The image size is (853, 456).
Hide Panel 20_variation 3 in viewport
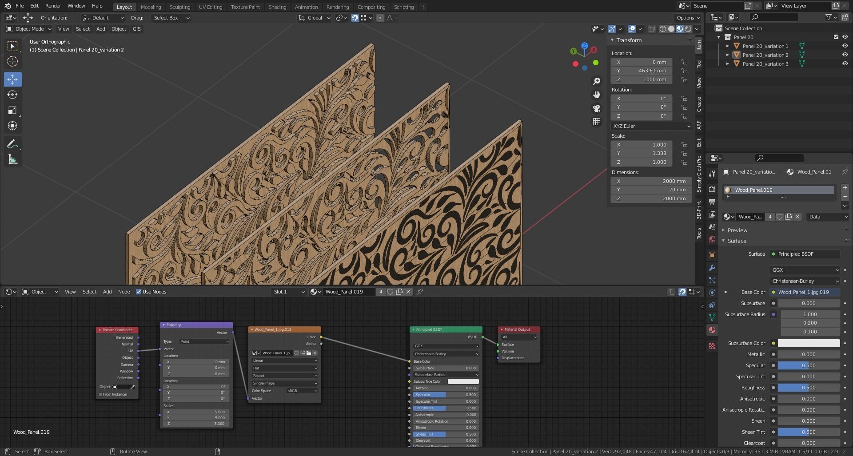(845, 64)
